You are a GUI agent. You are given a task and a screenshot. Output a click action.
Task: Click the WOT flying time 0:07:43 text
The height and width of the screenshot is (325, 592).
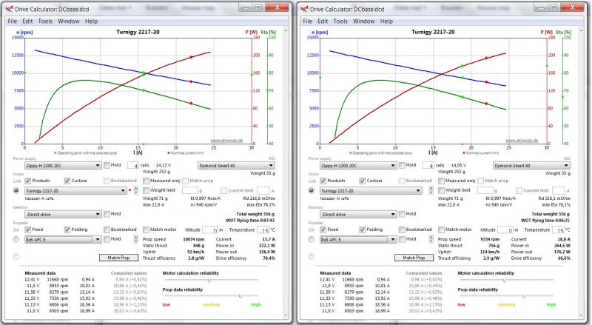pos(250,221)
